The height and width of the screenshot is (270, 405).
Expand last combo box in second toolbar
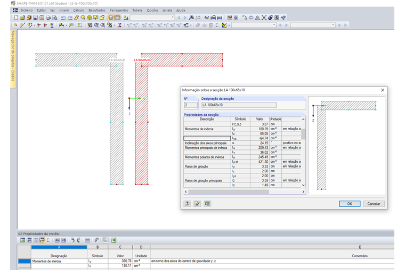pyautogui.click(x=333, y=25)
